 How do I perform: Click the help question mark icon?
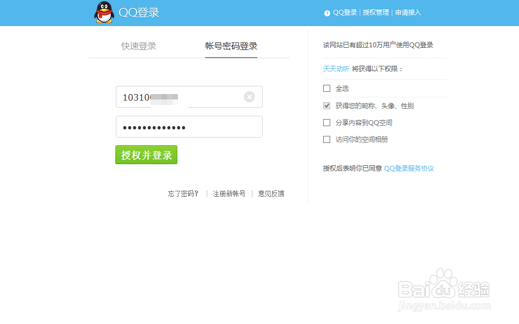(327, 13)
